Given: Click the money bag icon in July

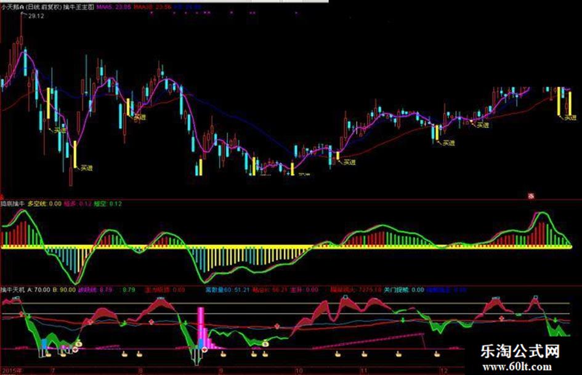Looking at the screenshot, I should (x=79, y=345).
